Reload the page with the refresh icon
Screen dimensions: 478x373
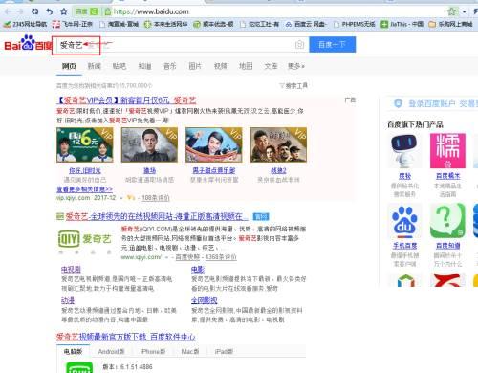34,11
